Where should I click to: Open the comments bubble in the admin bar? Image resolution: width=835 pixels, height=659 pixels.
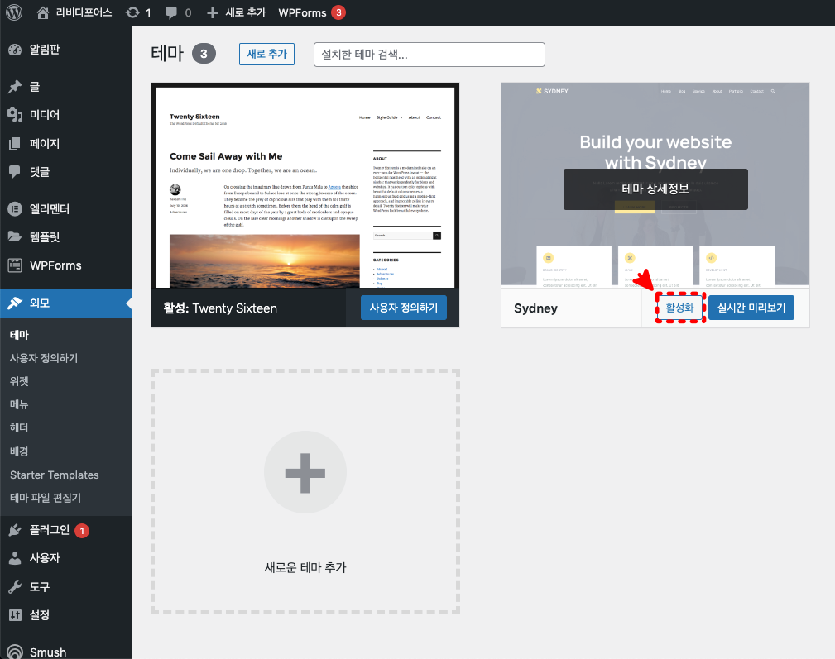click(x=171, y=12)
